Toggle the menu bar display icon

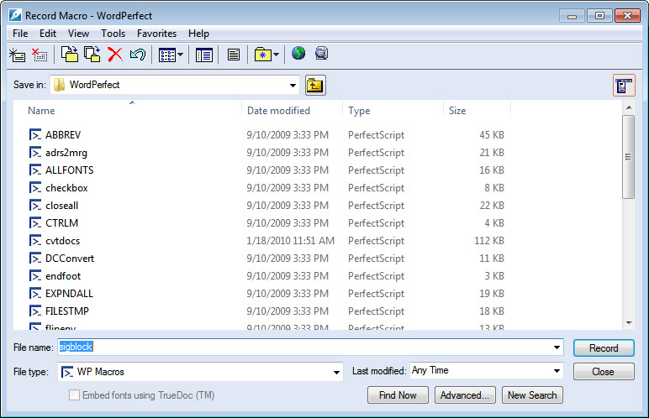tap(624, 86)
